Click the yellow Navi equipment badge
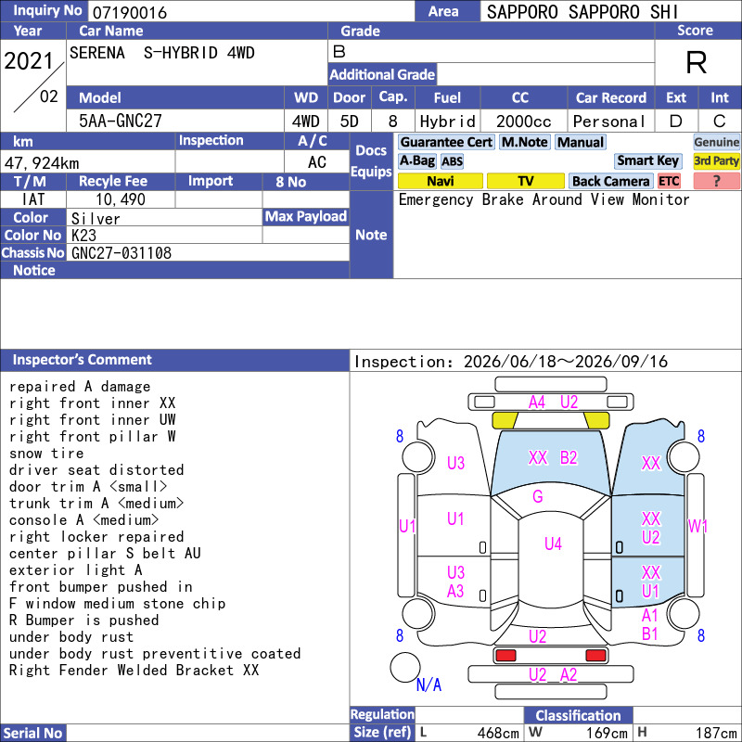This screenshot has width=742, height=742. click(440, 181)
